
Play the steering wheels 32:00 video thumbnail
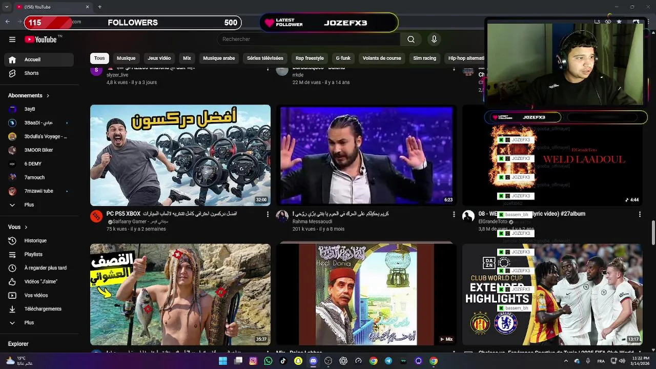tap(180, 155)
